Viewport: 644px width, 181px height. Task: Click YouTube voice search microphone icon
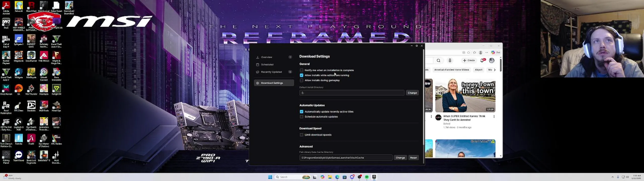pos(450,61)
